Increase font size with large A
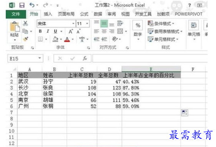The height and width of the screenshot is (147, 216). [71, 31]
